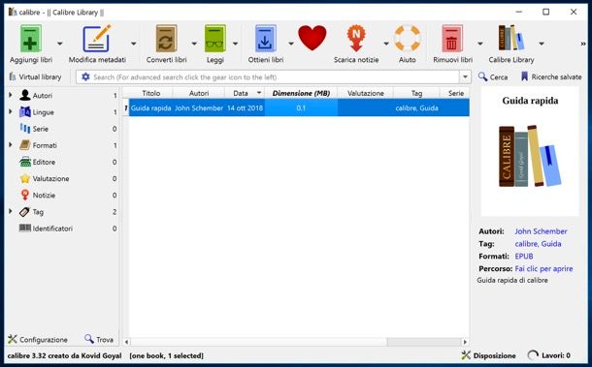Sort by the Valutazione column header

(x=366, y=93)
